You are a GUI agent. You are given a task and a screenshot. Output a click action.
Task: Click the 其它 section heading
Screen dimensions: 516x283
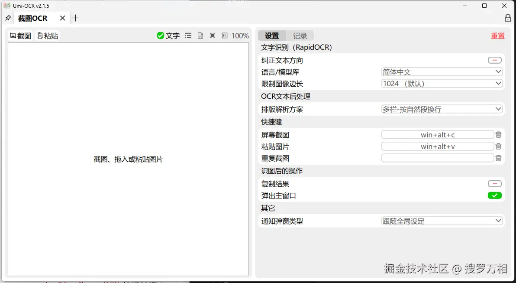[x=268, y=208]
